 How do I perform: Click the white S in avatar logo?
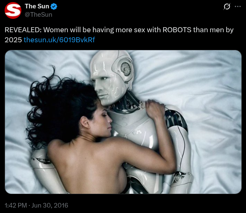[13, 10]
